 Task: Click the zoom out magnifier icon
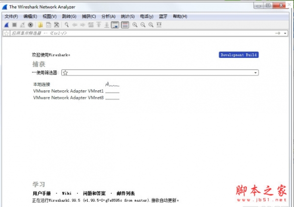[143, 25]
